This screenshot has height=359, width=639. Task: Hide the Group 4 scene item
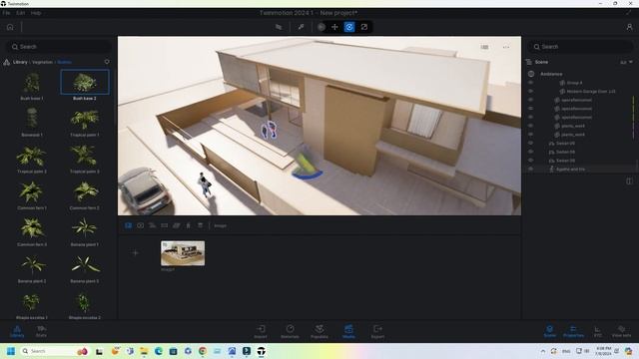click(530, 83)
